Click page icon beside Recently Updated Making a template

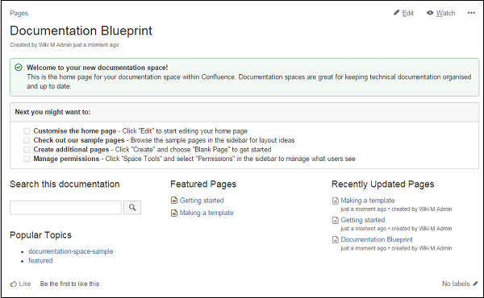point(336,201)
